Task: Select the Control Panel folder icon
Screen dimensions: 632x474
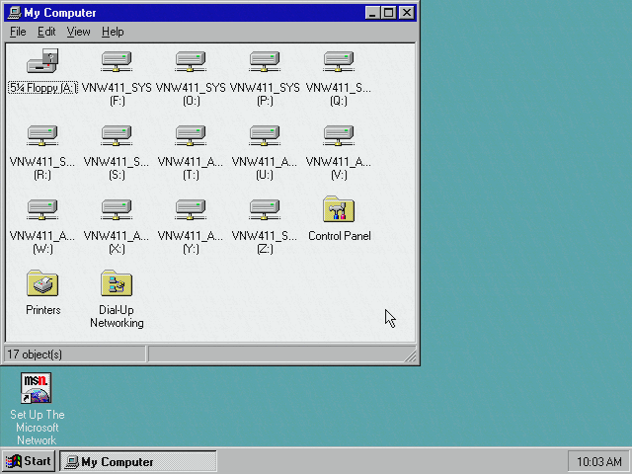Action: point(339,208)
